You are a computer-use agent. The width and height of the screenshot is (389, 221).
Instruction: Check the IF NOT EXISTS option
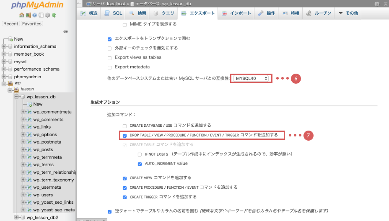[140, 154]
